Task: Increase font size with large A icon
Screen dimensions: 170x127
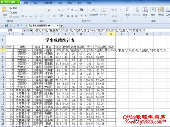Action: 59,10
